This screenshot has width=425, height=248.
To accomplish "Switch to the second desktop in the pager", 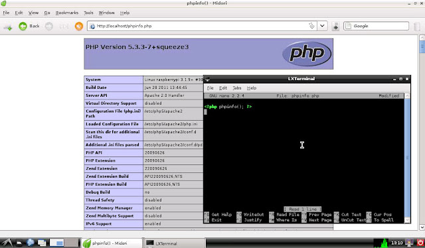I will pos(71,243).
